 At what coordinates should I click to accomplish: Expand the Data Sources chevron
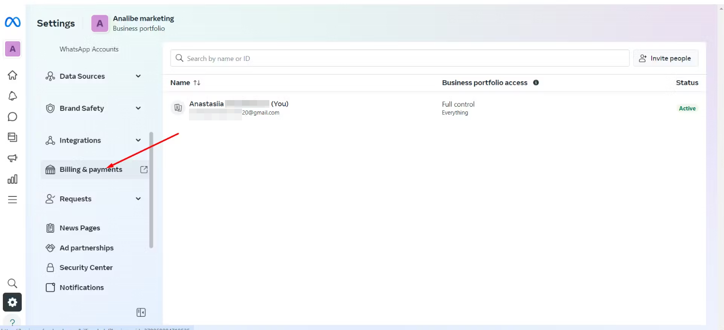pyautogui.click(x=138, y=76)
